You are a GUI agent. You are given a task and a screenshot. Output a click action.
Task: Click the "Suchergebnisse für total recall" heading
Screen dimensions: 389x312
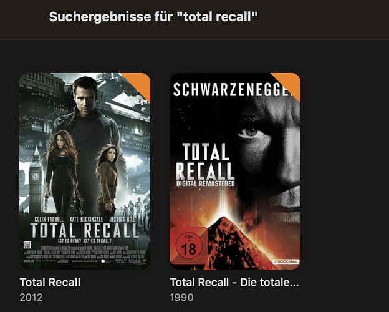pyautogui.click(x=153, y=17)
